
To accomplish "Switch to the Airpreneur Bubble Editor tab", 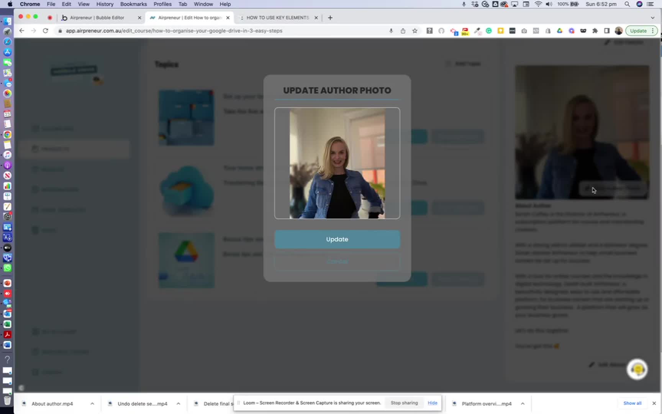I will tap(97, 18).
